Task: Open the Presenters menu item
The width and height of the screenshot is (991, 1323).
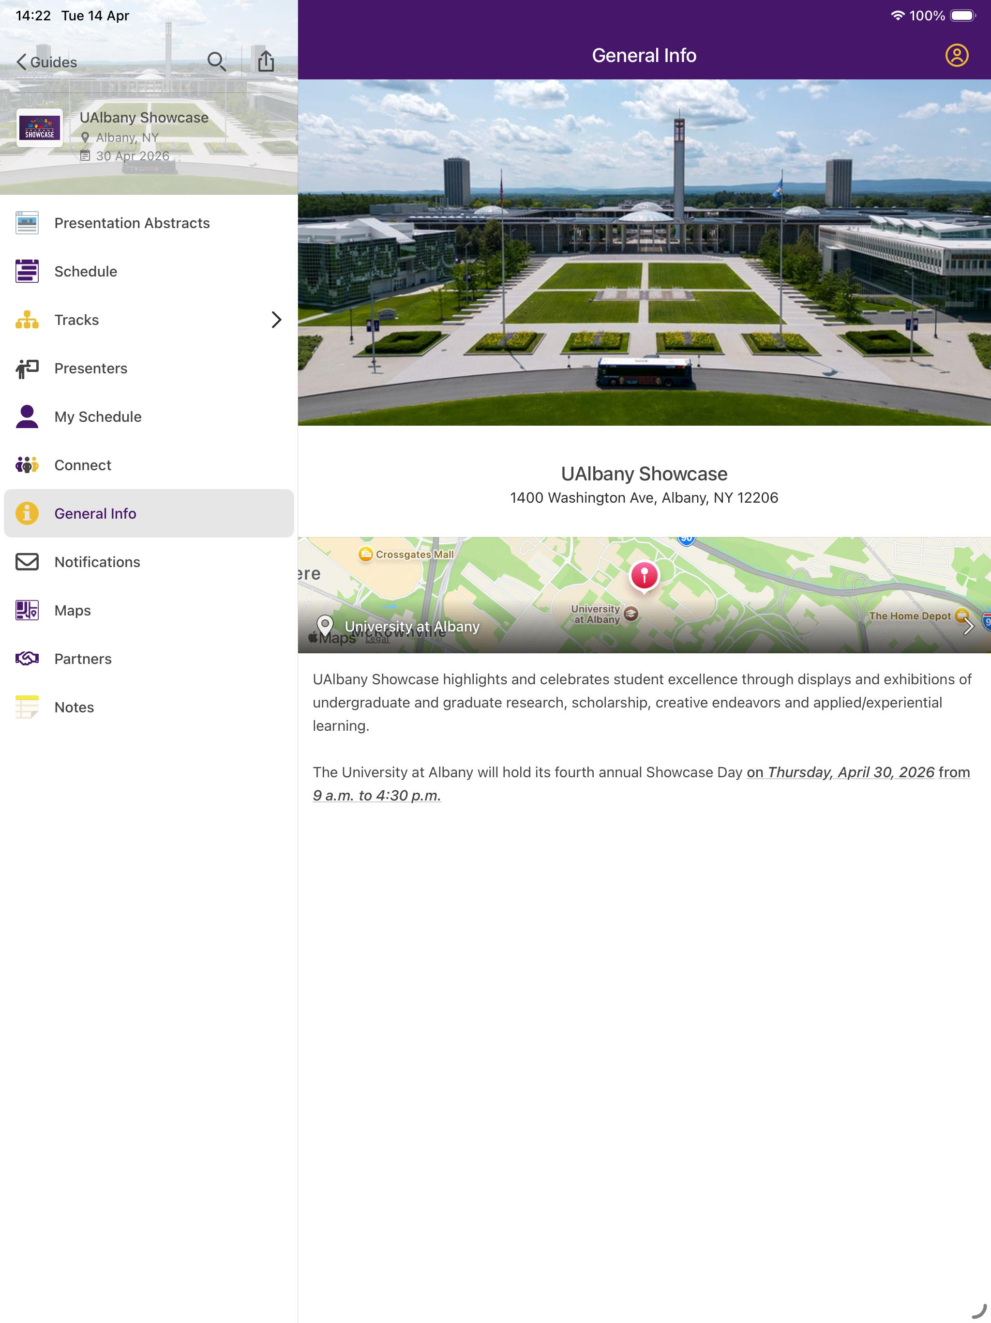Action: click(x=149, y=369)
